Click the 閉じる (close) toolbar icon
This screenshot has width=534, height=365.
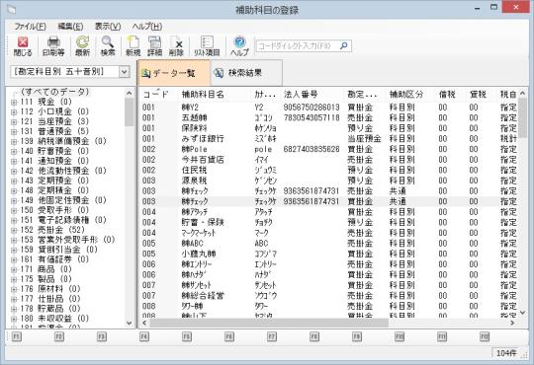23,46
